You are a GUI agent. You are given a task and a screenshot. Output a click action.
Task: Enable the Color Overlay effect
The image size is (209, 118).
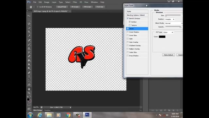[128, 42]
